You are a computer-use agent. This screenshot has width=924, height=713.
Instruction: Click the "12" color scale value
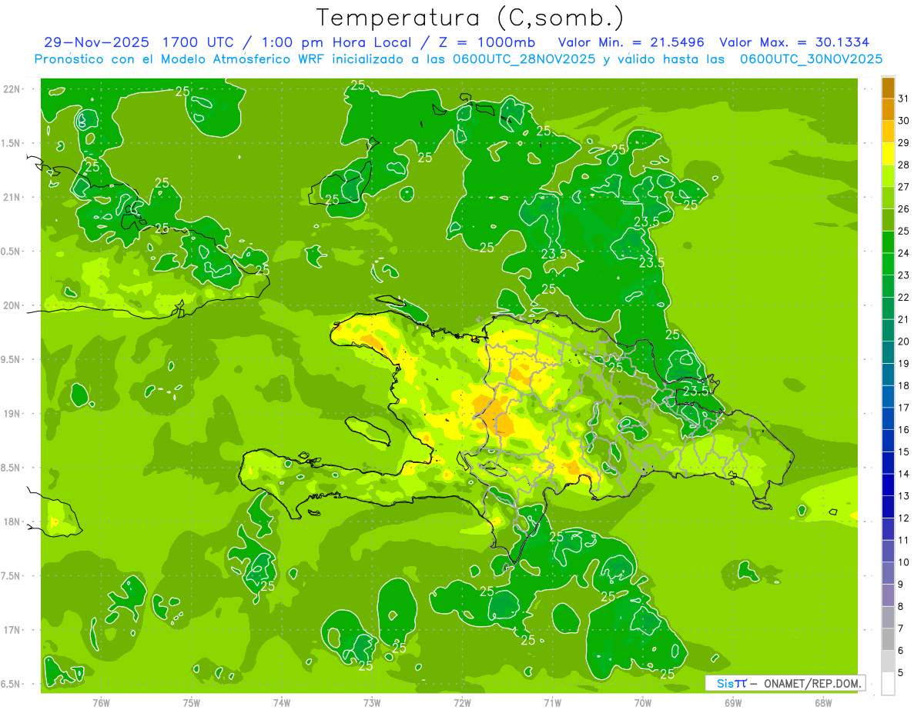coord(904,518)
